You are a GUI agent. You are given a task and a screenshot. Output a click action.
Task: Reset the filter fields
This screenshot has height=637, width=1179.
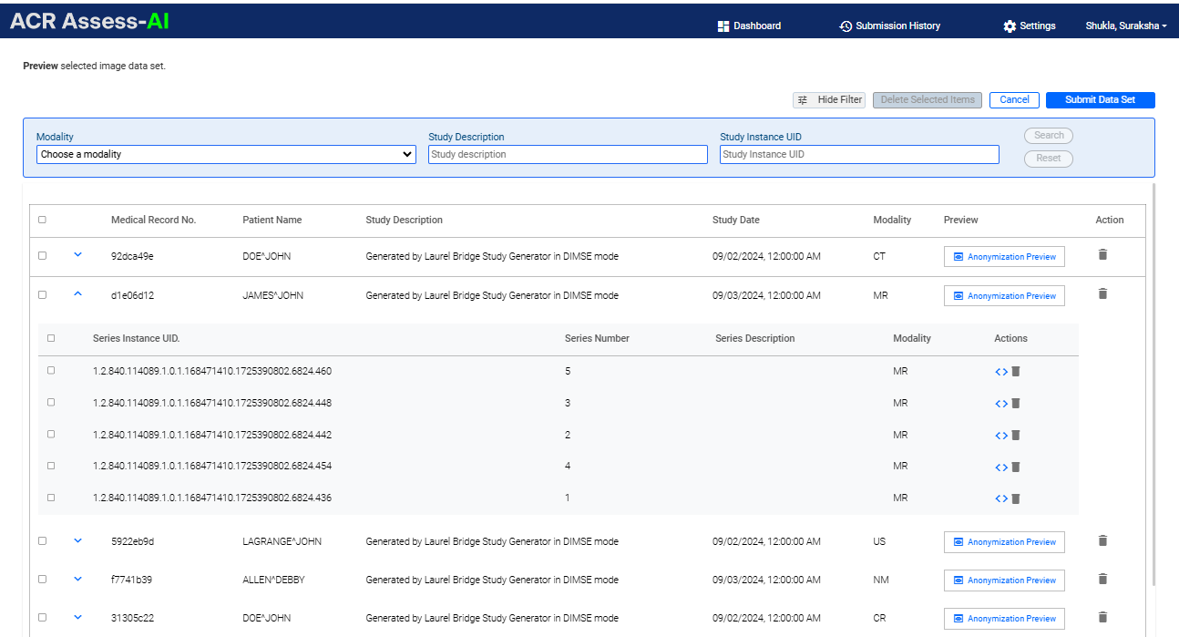tap(1049, 158)
